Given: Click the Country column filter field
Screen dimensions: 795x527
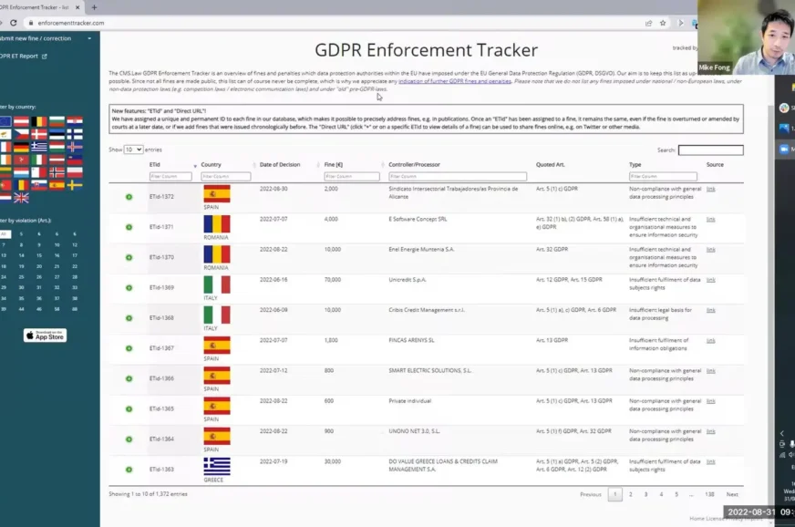Looking at the screenshot, I should click(225, 176).
